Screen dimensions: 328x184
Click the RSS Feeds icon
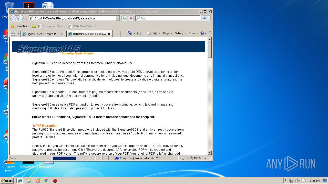point(139,33)
